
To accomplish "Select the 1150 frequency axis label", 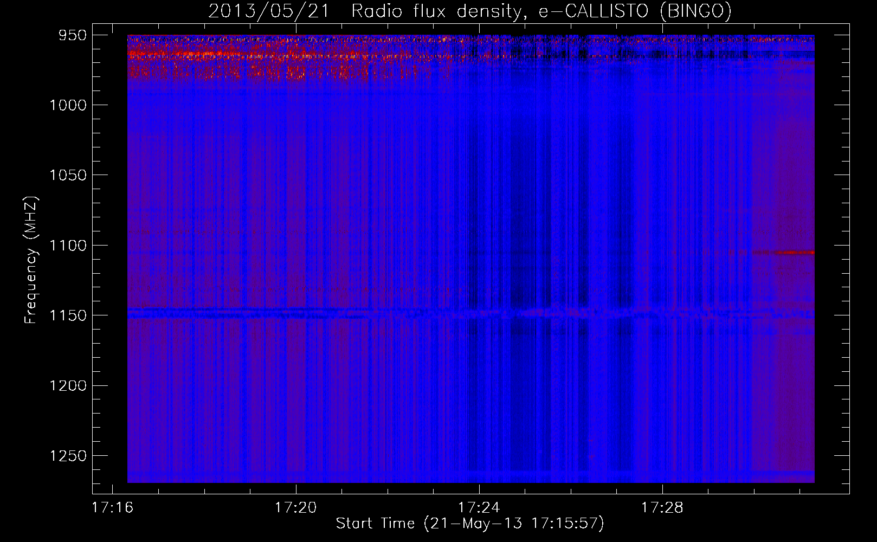I will 68,315.
